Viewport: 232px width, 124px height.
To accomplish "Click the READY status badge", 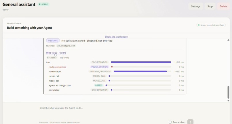I will click(x=43, y=4).
